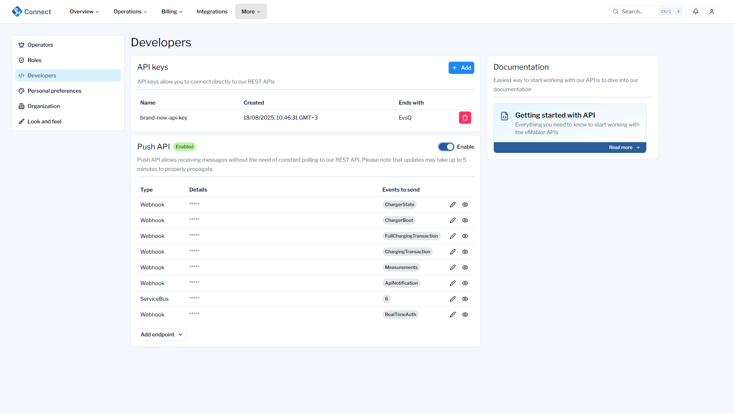734x413 pixels.
Task: Open the notifications bell
Action: tap(695, 11)
